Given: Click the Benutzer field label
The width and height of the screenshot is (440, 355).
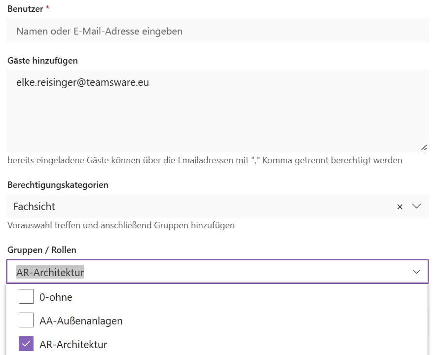Looking at the screenshot, I should (25, 9).
